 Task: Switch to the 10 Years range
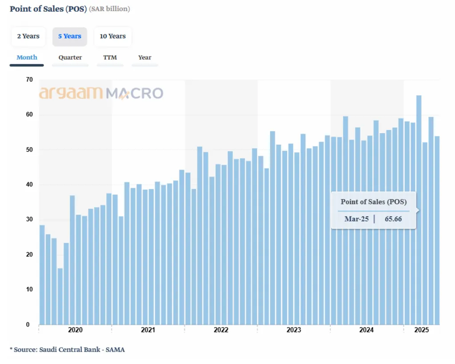coord(112,36)
